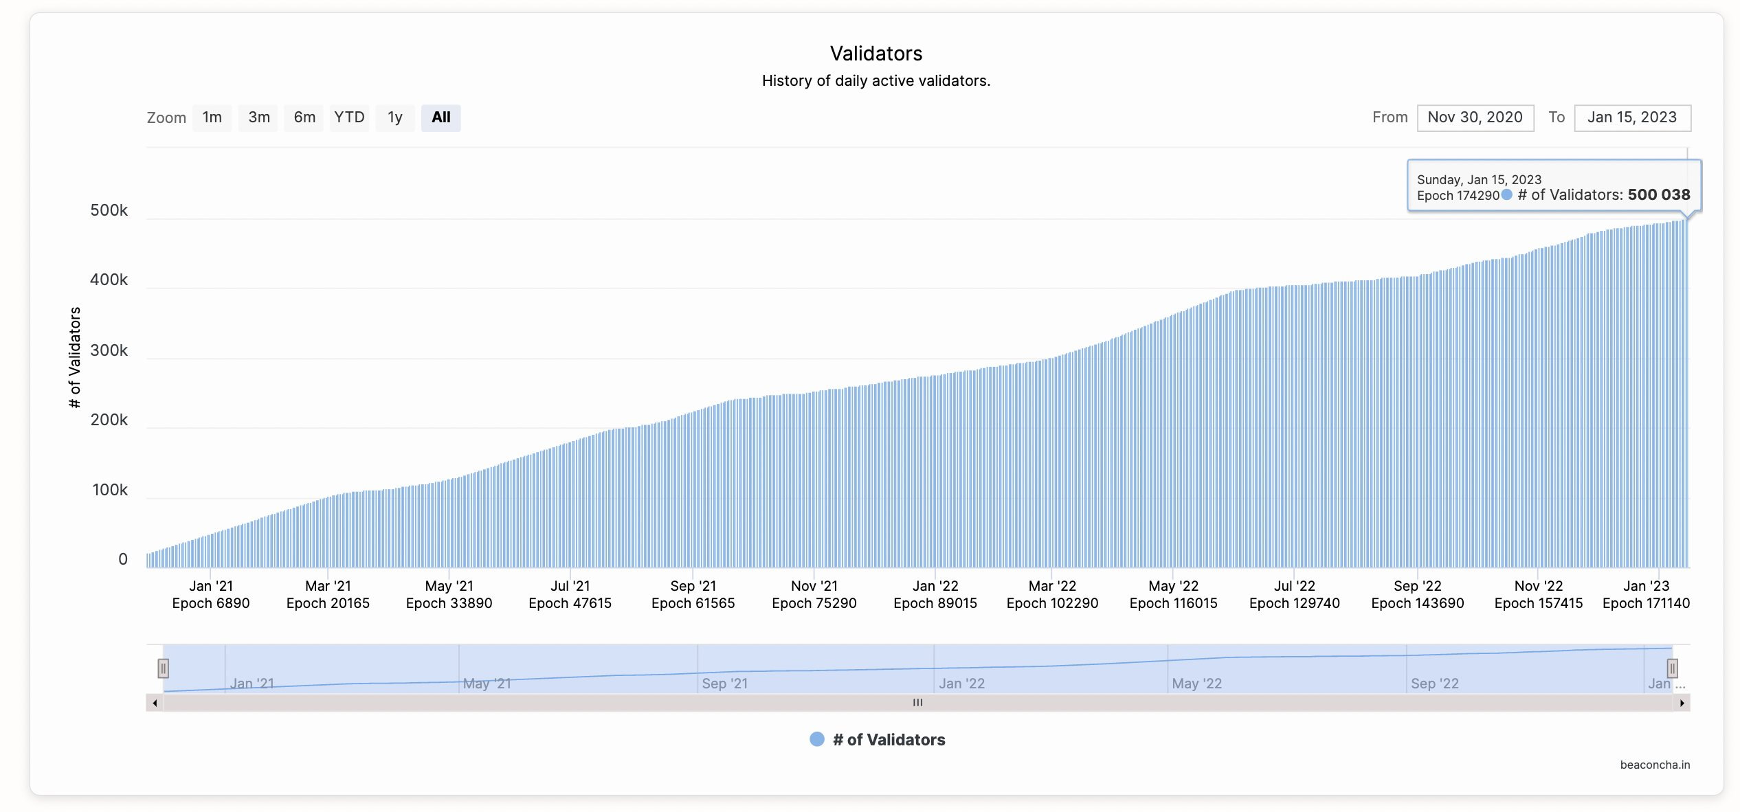
Task: Open the beaconcha.in credits link
Action: [1654, 765]
